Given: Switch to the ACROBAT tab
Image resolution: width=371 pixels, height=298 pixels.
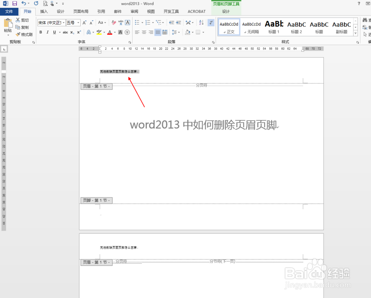Looking at the screenshot, I should click(x=197, y=12).
